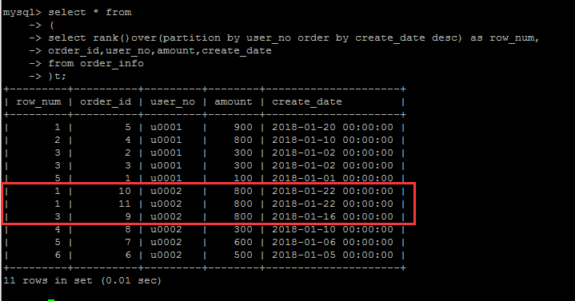Click the create_date column header
This screenshot has height=301, width=575.
coord(306,102)
